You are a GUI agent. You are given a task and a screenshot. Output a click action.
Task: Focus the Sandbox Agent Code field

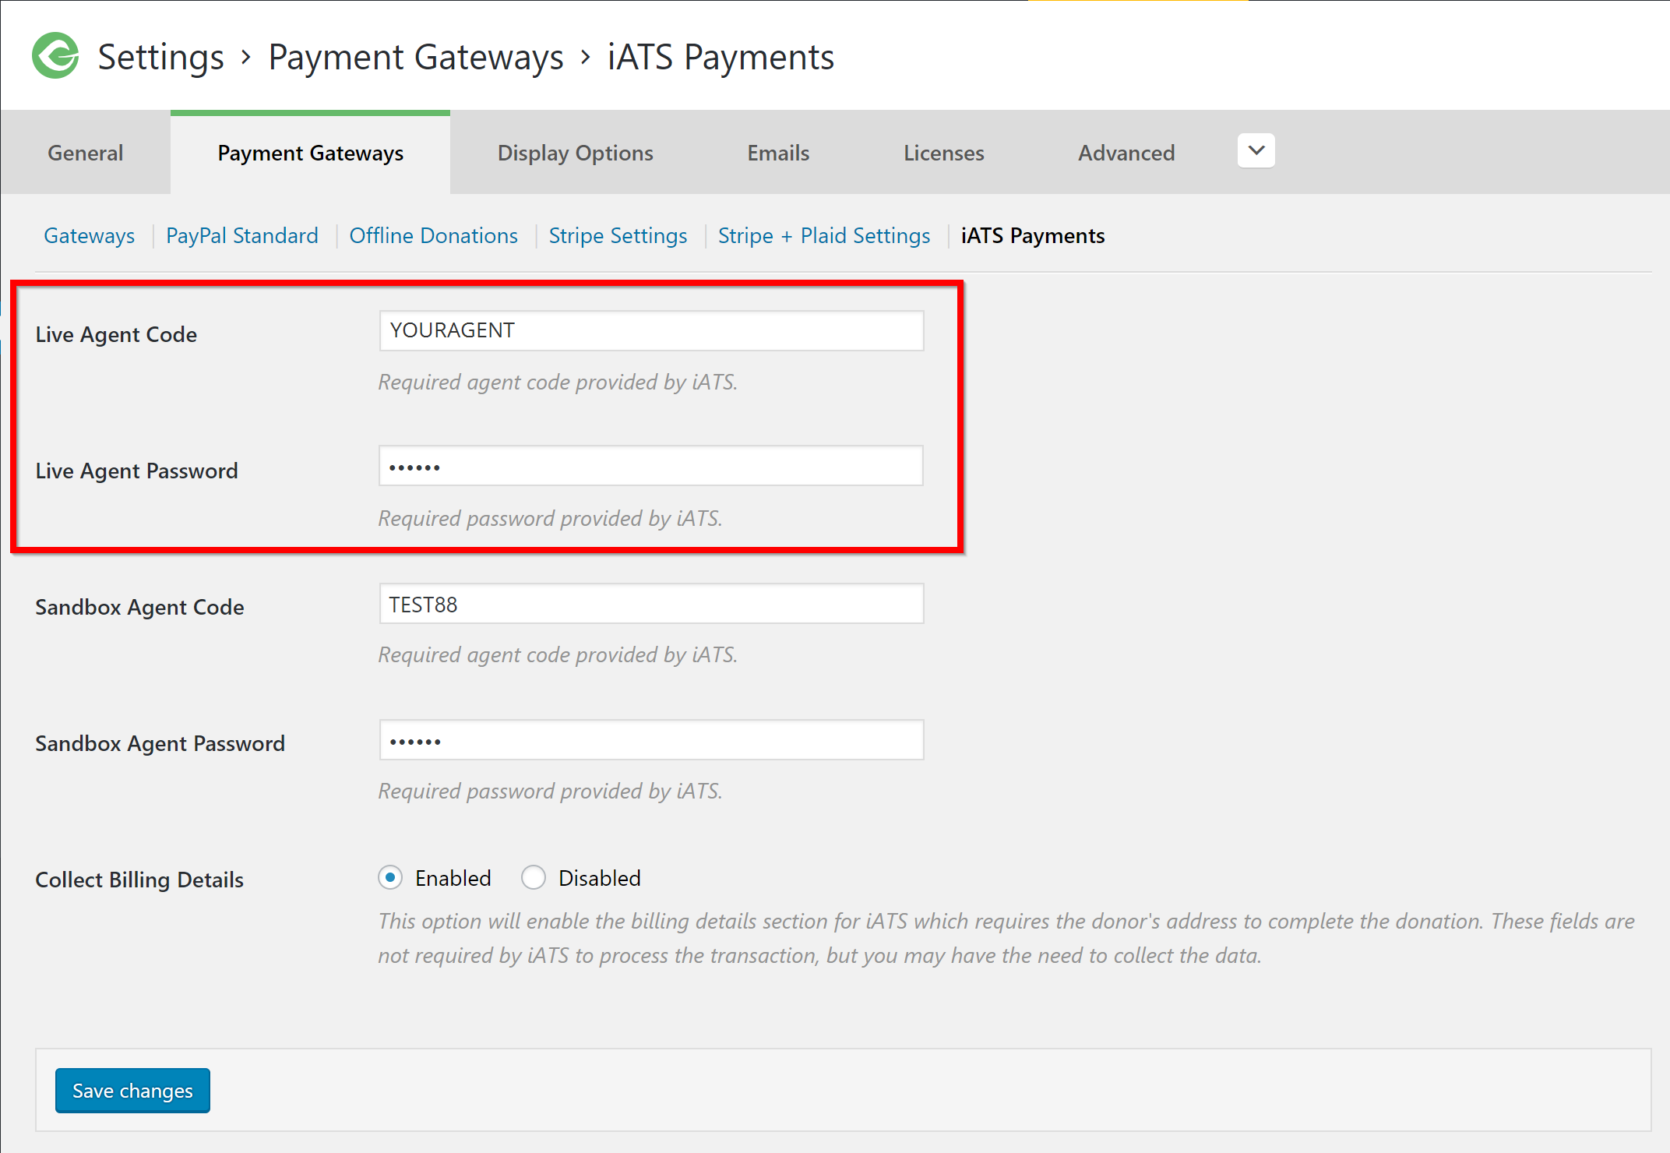651,604
